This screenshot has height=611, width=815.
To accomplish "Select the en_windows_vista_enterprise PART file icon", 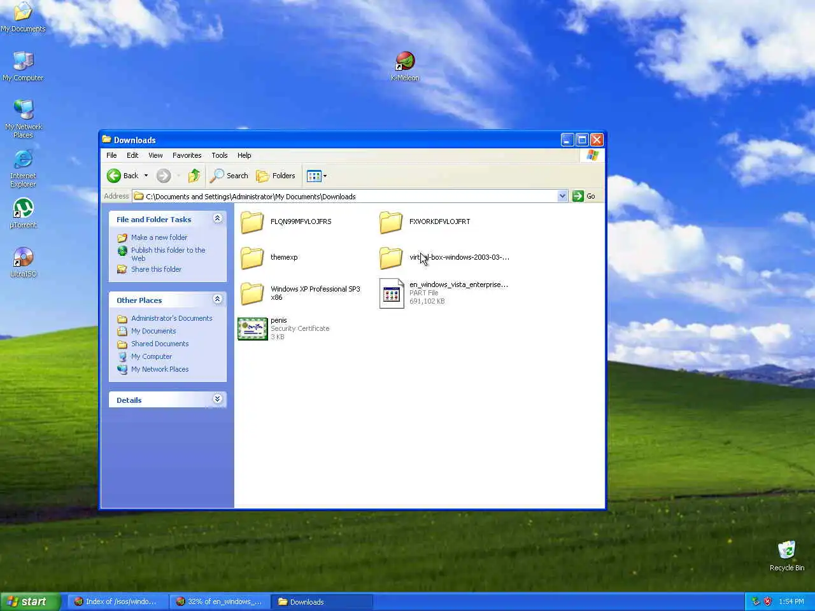I will click(x=392, y=293).
